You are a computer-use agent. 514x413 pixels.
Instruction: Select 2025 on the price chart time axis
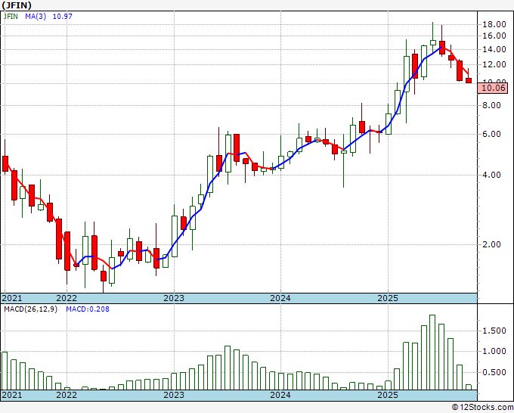coord(388,298)
